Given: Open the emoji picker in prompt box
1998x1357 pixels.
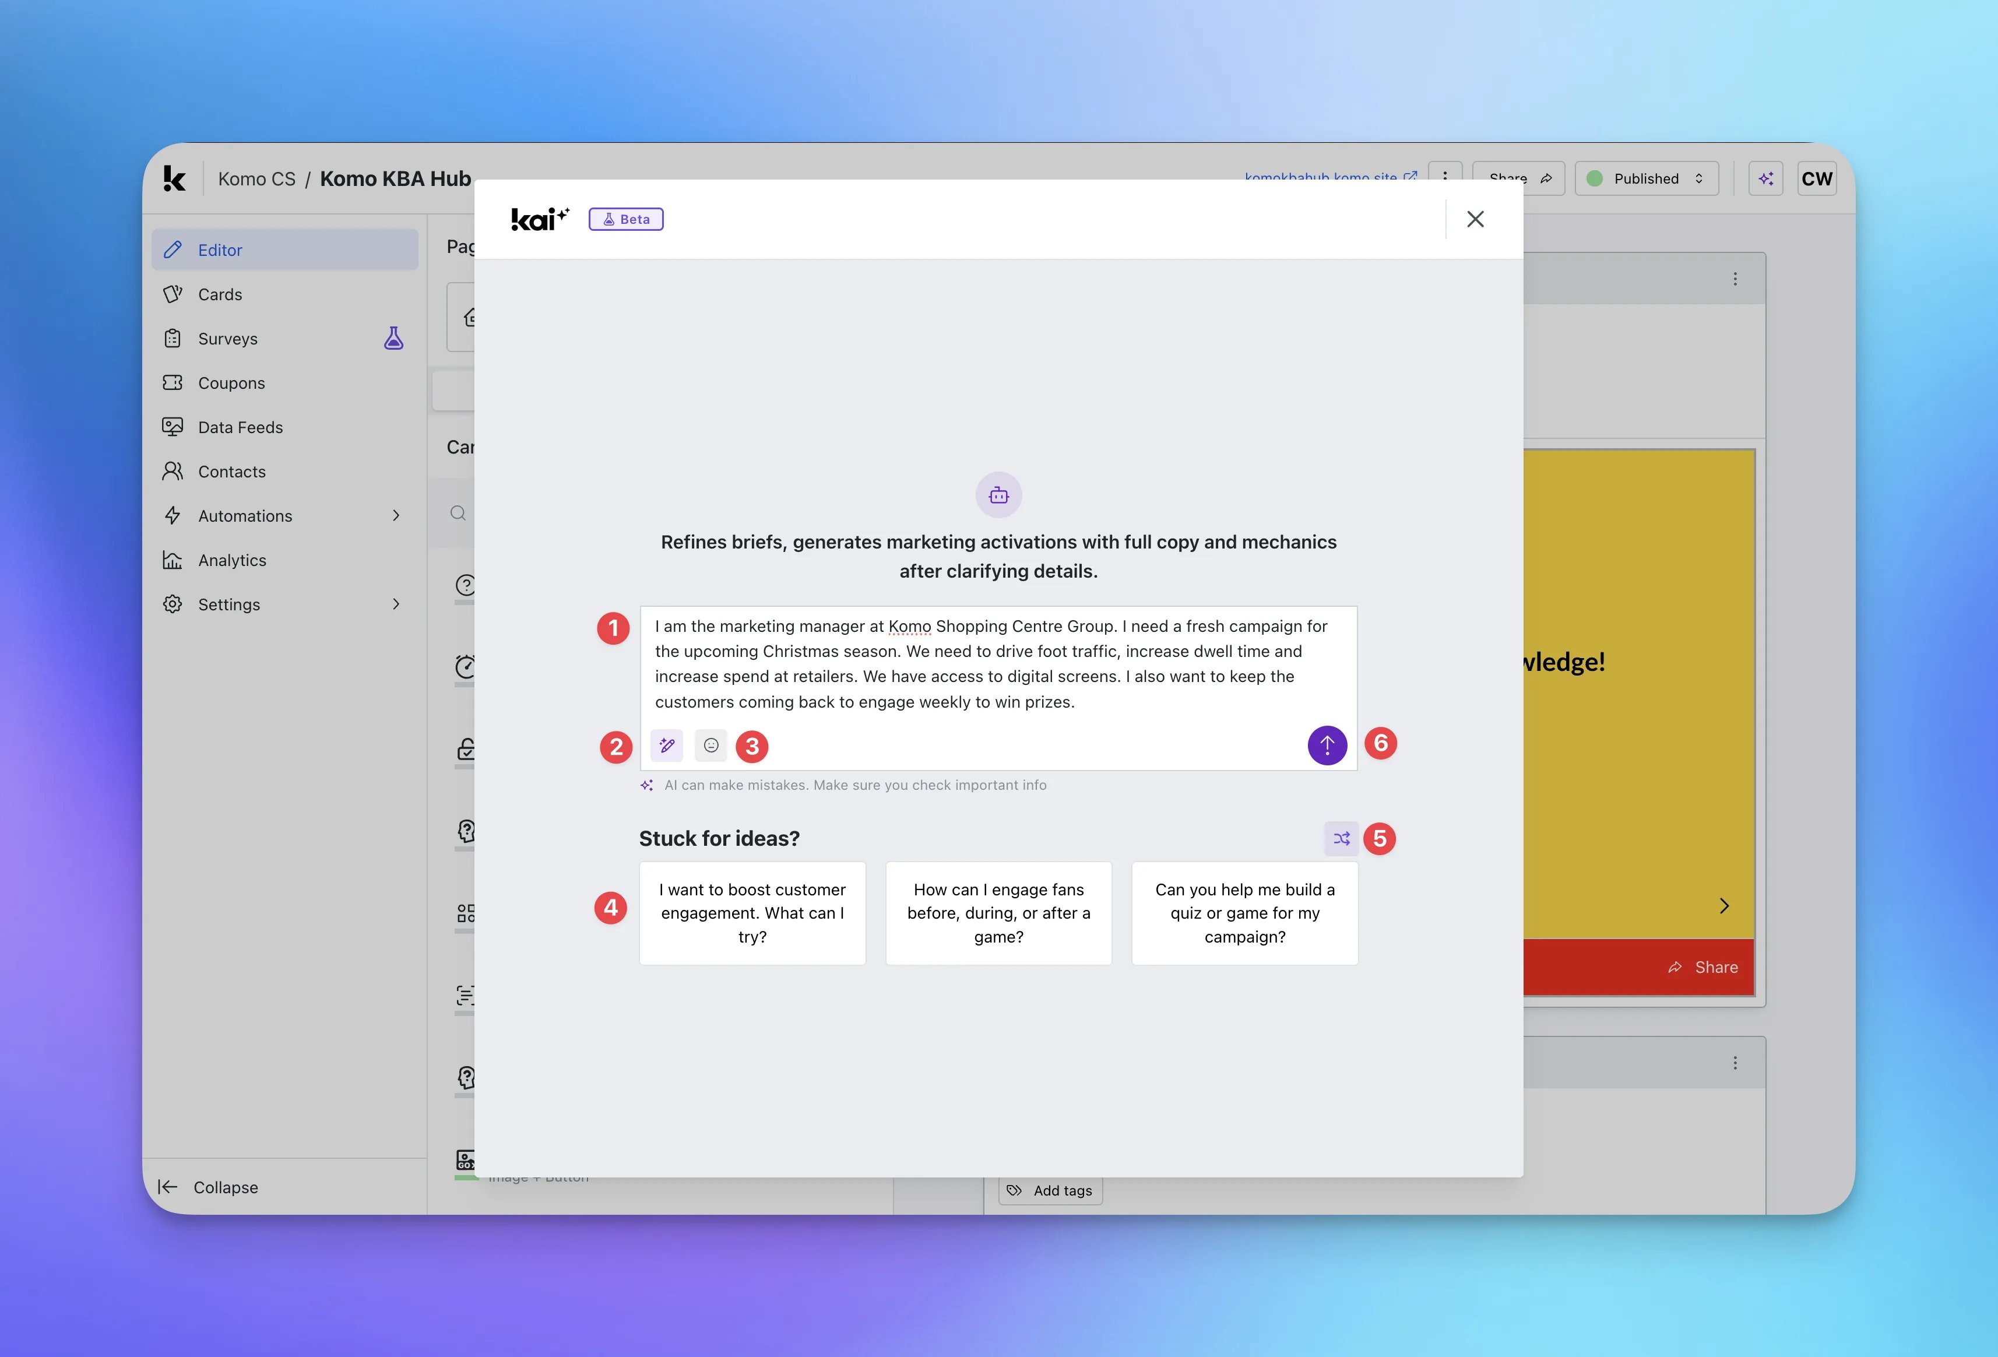Looking at the screenshot, I should point(711,745).
